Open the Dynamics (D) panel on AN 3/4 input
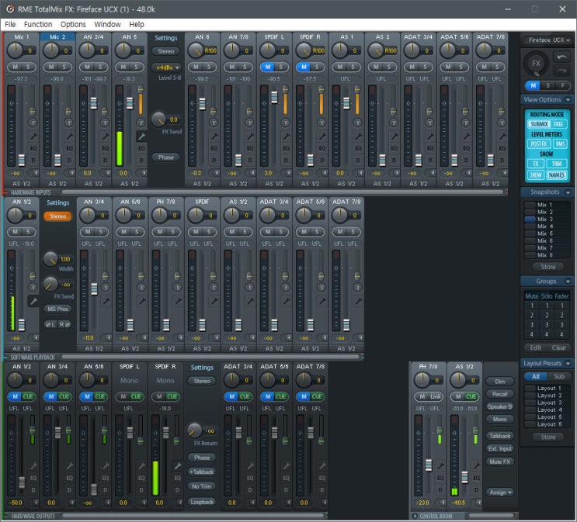The height and width of the screenshot is (522, 577). coord(106,160)
